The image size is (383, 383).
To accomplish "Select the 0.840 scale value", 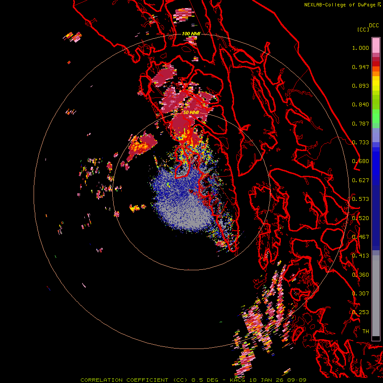I will [360, 105].
